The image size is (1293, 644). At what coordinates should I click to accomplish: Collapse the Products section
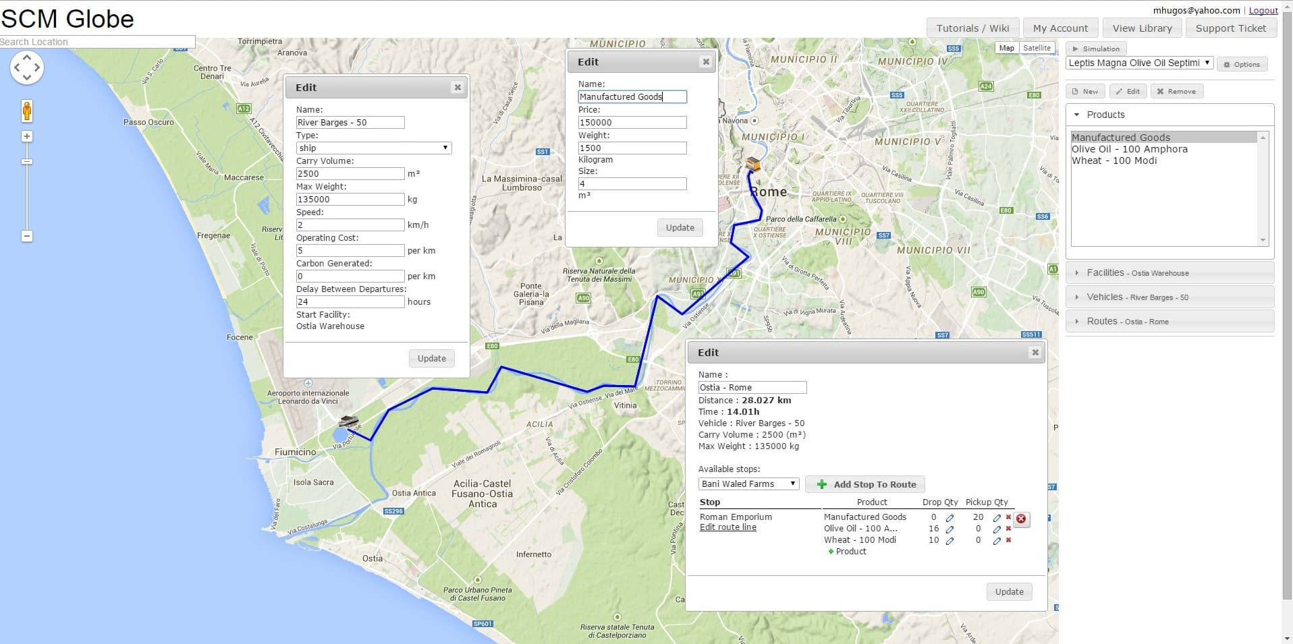[x=1170, y=115]
